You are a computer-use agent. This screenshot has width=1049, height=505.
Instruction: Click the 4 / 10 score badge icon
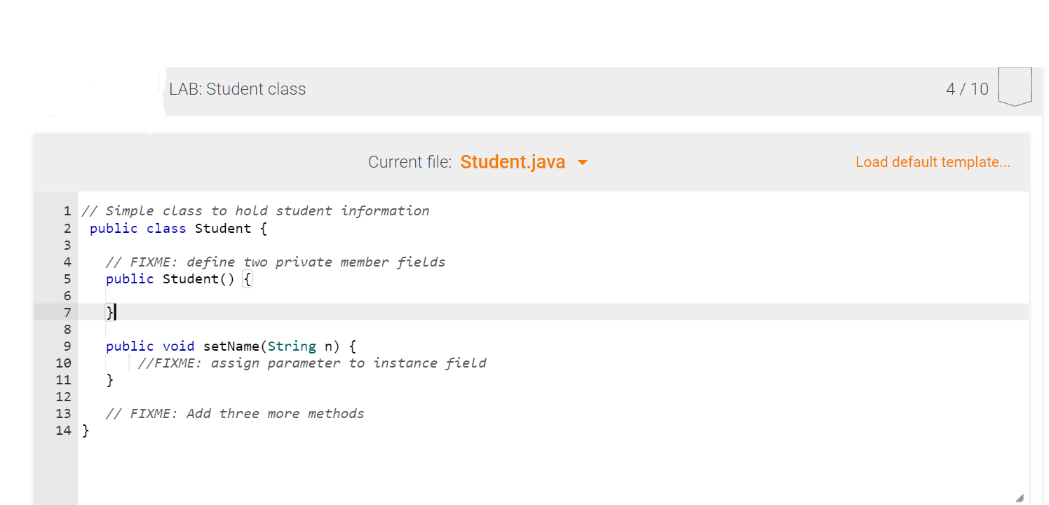[1015, 87]
